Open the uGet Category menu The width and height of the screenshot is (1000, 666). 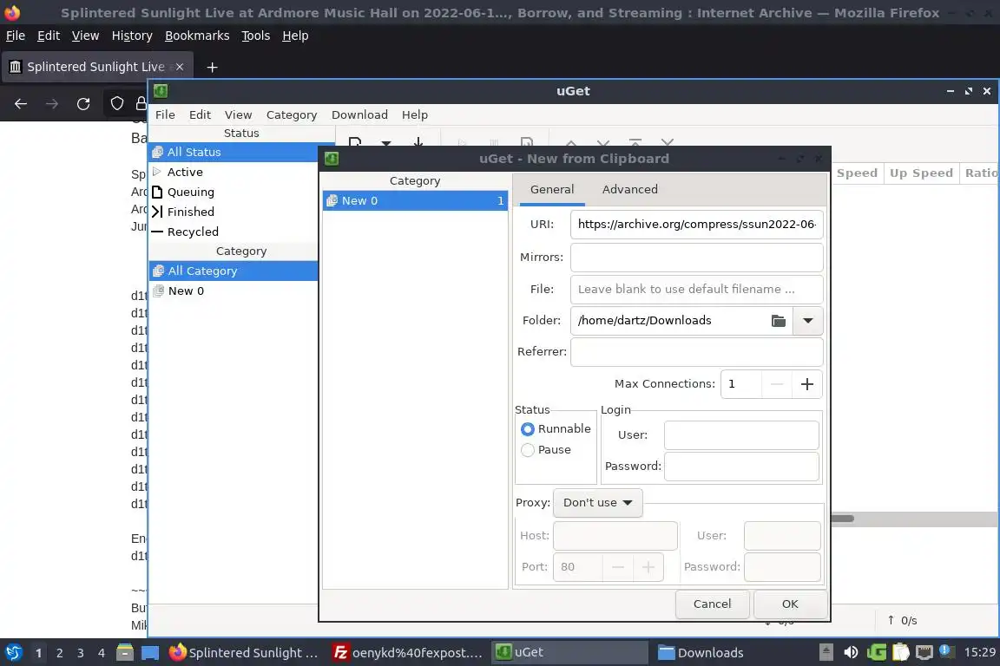click(x=292, y=114)
